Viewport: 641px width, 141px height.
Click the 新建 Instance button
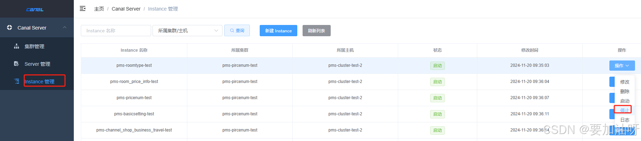pos(278,31)
